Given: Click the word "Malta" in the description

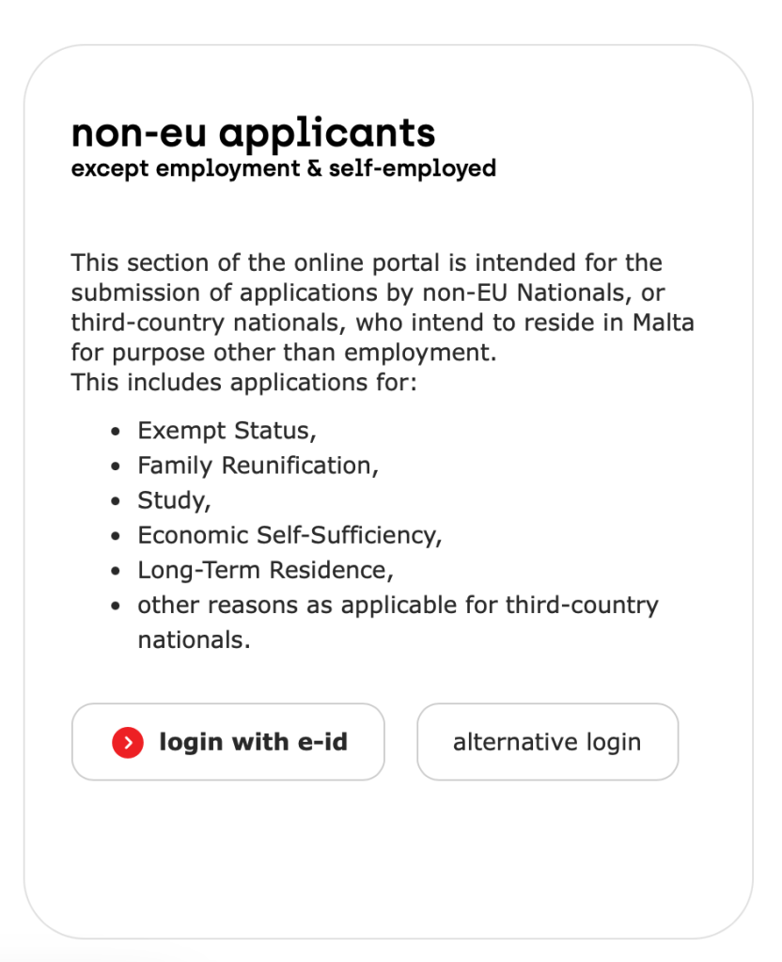Looking at the screenshot, I should tap(663, 323).
